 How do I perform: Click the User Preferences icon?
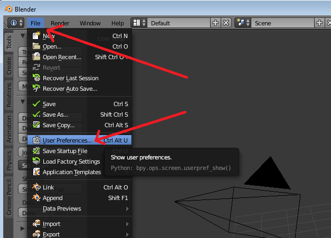click(x=36, y=140)
